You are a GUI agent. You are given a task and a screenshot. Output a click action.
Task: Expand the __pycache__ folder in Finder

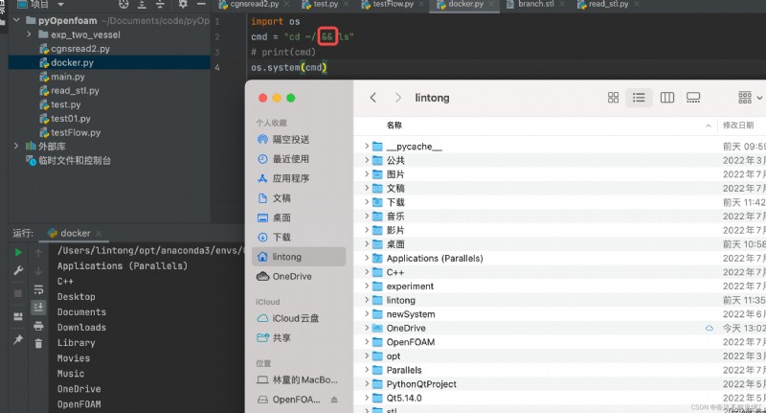(x=367, y=147)
